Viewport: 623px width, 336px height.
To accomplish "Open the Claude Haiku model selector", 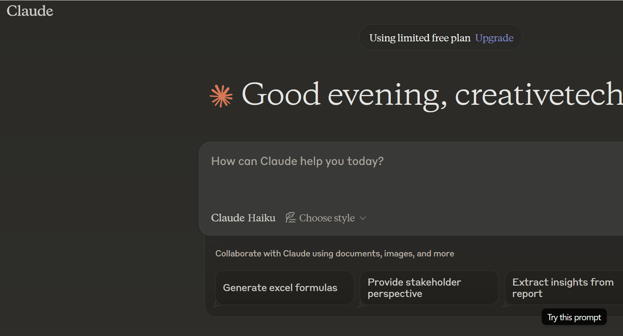I will click(x=243, y=218).
